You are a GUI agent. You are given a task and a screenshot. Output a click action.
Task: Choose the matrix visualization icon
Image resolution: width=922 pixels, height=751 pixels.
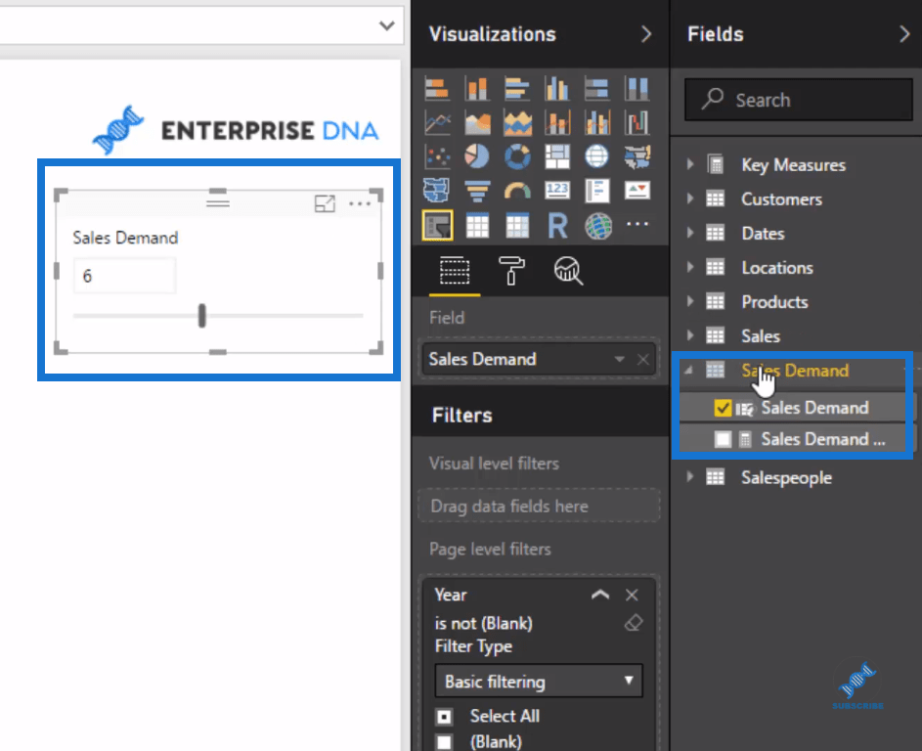pyautogui.click(x=517, y=225)
